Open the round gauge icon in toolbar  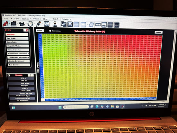30,24
